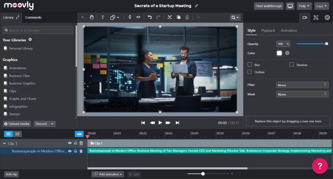Select the Text tool

[x=102, y=17]
